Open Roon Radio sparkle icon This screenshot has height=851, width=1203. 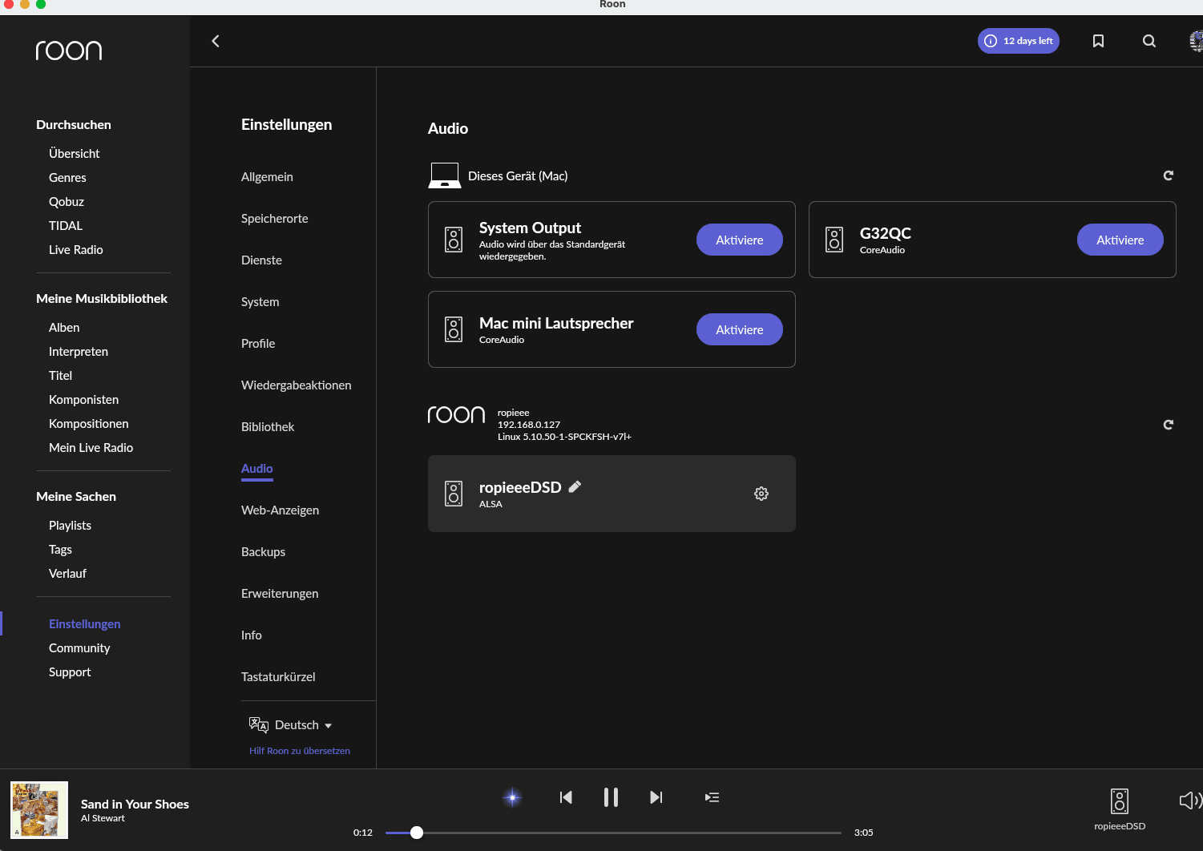click(x=512, y=797)
